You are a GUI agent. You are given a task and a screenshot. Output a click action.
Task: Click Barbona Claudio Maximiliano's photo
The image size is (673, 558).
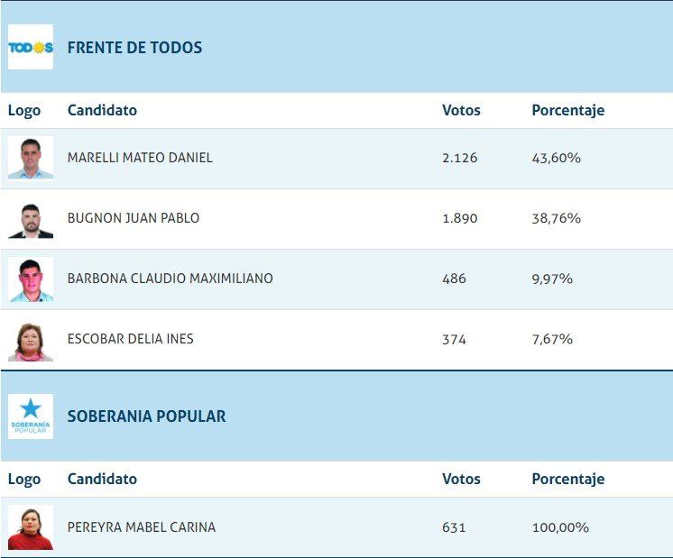(31, 279)
